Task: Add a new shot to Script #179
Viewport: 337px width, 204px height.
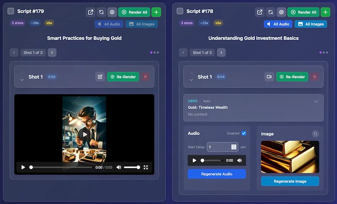Action: pyautogui.click(x=156, y=12)
